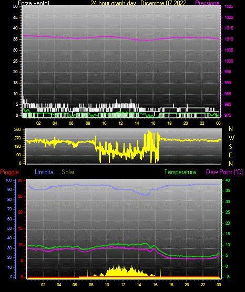245x292 pixels.
Task: Click the 16 hour tick on top graph
Action: click(153, 123)
